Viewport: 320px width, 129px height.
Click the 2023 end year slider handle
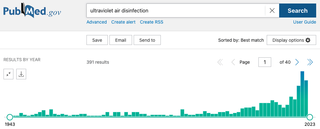tap(309, 117)
